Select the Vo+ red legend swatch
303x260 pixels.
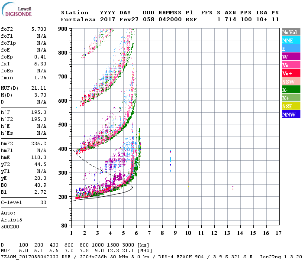point(291,73)
